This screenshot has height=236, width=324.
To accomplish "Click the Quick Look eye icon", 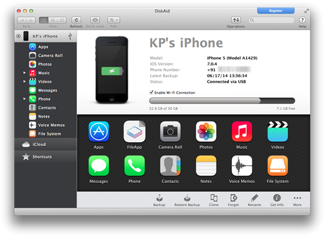I will 95,20.
